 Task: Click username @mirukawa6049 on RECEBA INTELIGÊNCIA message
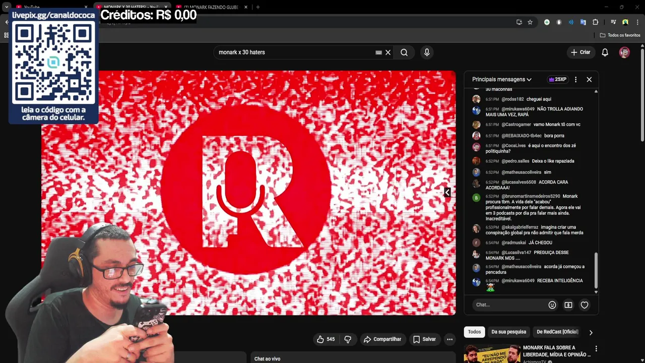[x=518, y=281]
